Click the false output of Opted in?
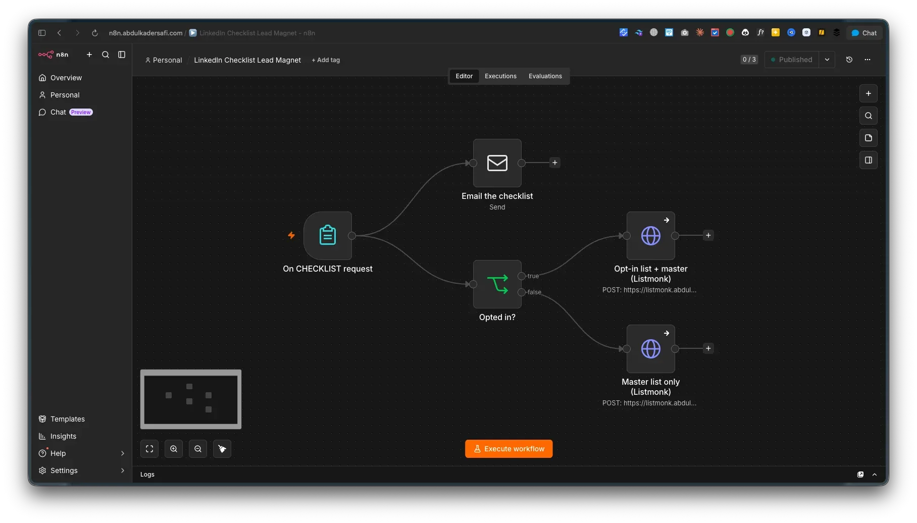This screenshot has width=917, height=523. [x=522, y=292]
